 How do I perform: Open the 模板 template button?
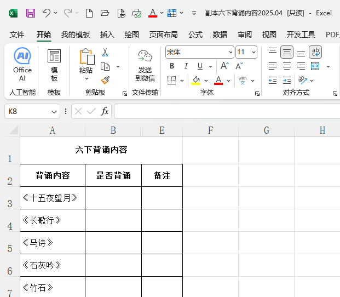click(x=54, y=65)
